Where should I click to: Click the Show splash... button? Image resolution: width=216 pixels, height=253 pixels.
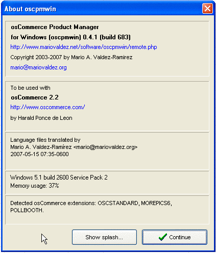click(104, 237)
